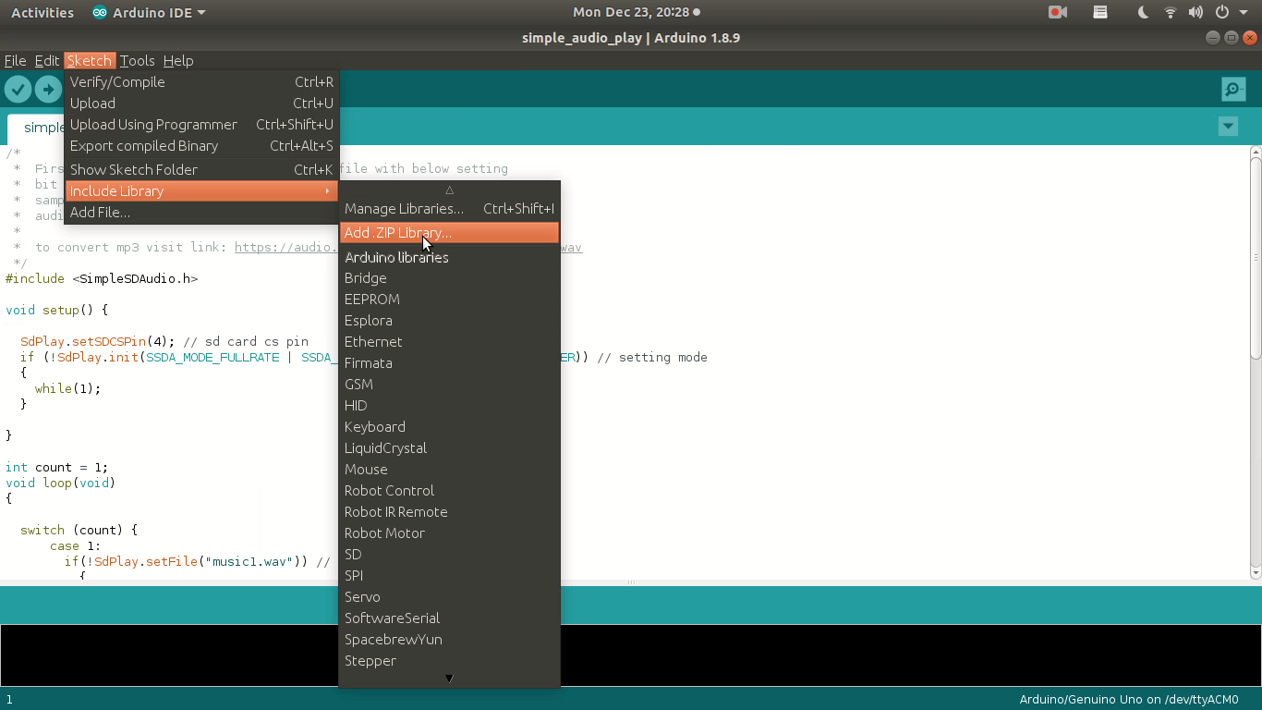Choose Upload from Sketch menu
The width and height of the screenshot is (1262, 710).
point(201,104)
